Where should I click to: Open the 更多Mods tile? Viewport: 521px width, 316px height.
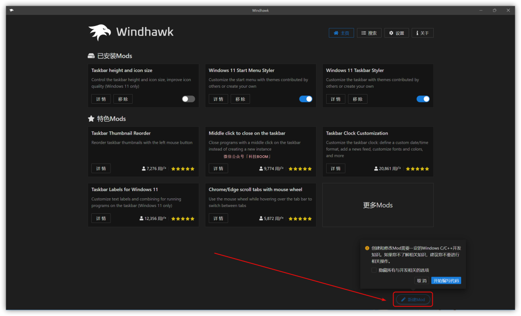[x=378, y=205]
